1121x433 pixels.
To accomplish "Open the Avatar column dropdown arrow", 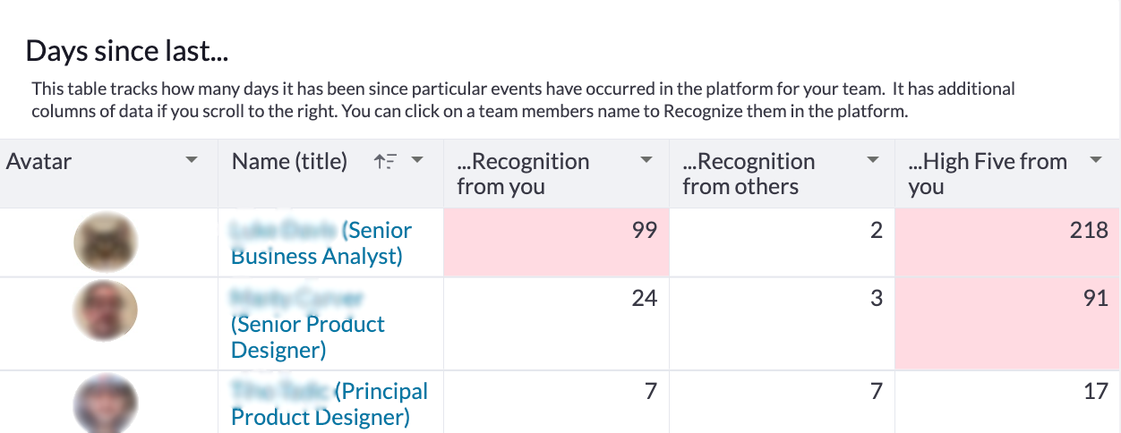I will click(191, 160).
